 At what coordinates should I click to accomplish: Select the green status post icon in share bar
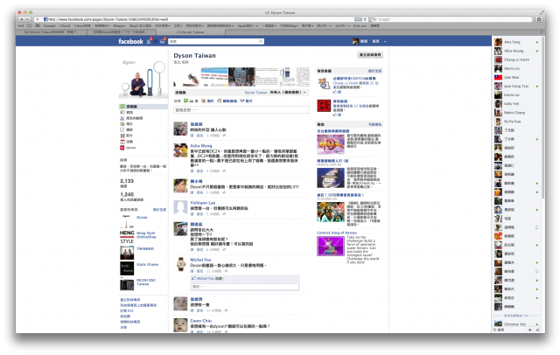(x=185, y=101)
